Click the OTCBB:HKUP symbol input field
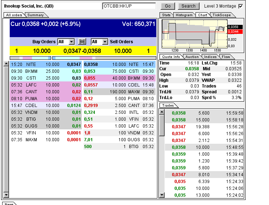The height and width of the screenshot is (205, 269). pyautogui.click(x=129, y=6)
